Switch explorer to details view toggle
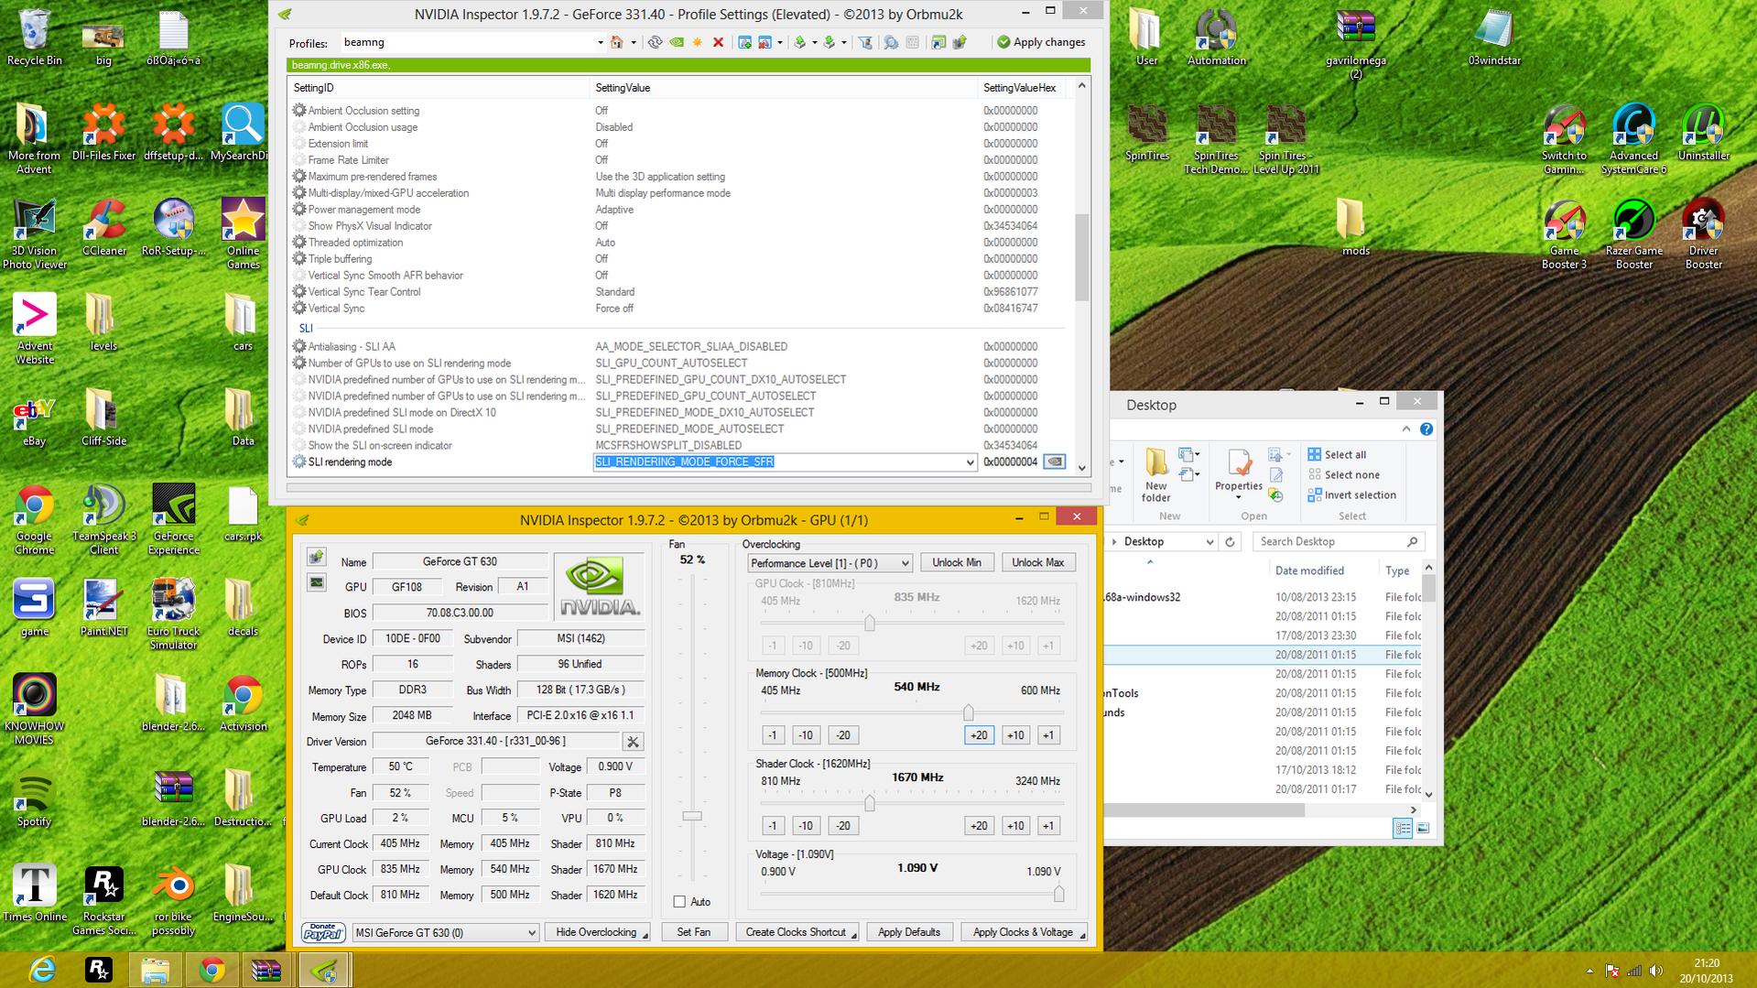The width and height of the screenshot is (1757, 988). coord(1403,828)
